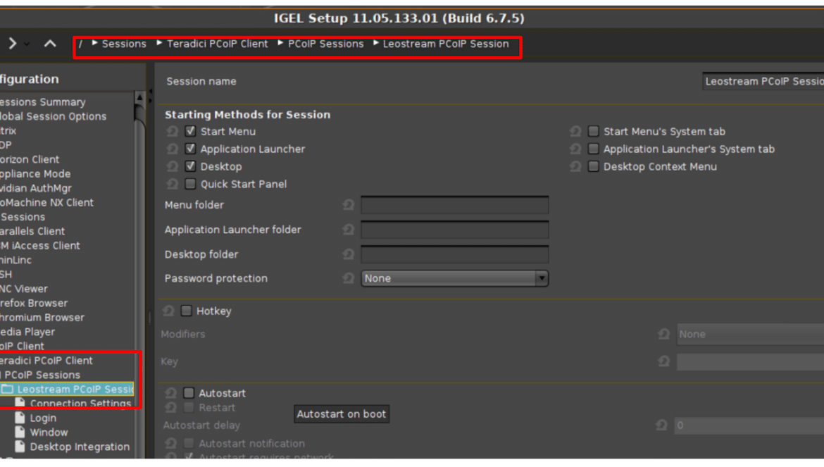
Task: Select Global Session Options in the tree
Action: (53, 116)
